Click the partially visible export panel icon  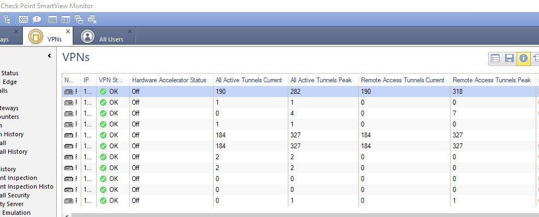(x=536, y=58)
